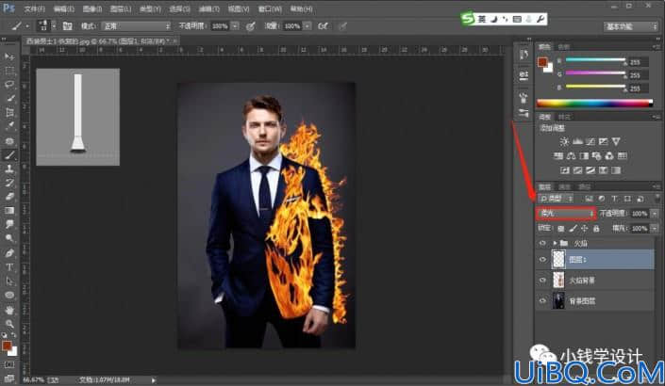The width and height of the screenshot is (665, 386).
Task: Hide the 火焰背景 layer
Action: tap(542, 280)
